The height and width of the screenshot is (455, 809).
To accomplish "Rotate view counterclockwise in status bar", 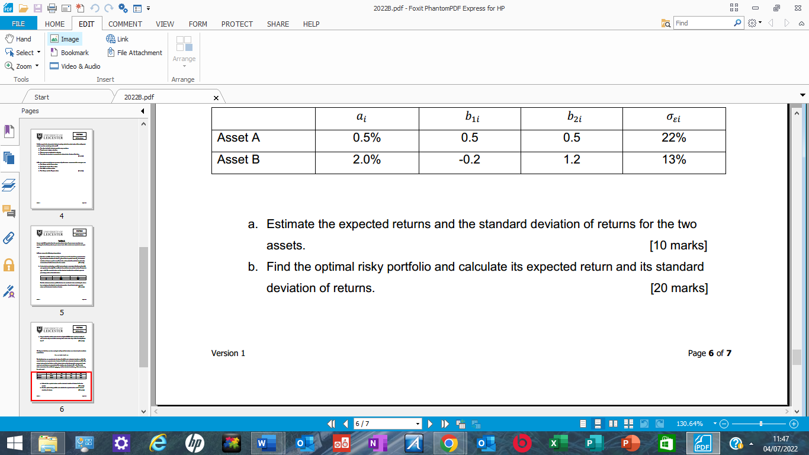I will (x=644, y=424).
